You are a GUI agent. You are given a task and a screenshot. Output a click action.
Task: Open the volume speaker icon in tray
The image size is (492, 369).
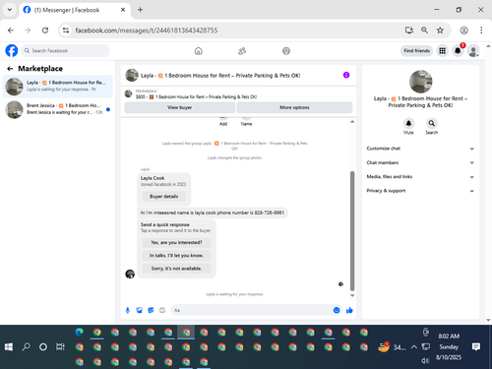click(425, 361)
